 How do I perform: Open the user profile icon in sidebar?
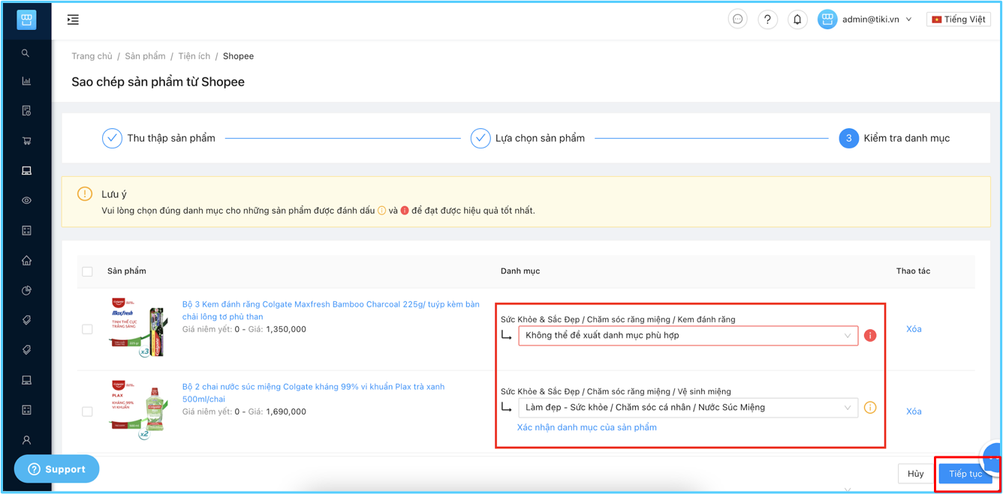[26, 441]
